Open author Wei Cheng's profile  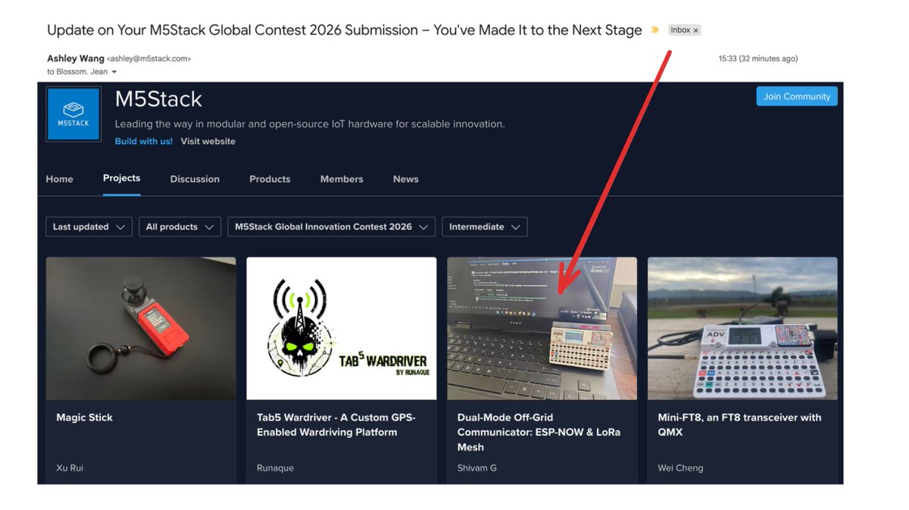(680, 468)
